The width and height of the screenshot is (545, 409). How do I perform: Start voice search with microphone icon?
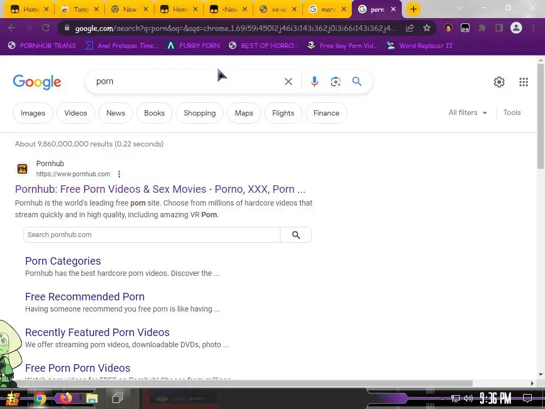tap(314, 81)
